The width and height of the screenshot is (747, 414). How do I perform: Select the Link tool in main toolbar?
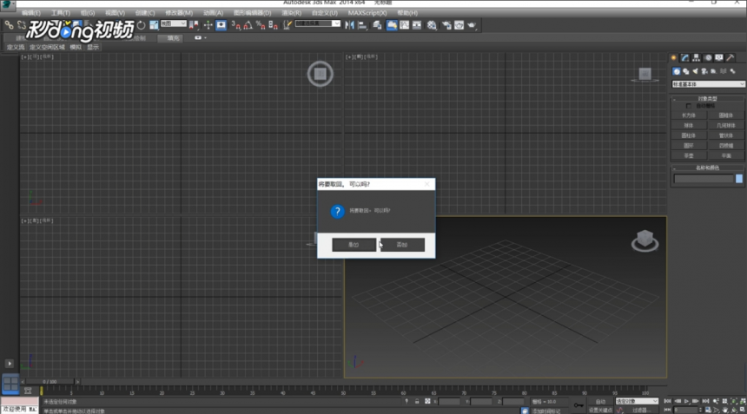(9, 25)
